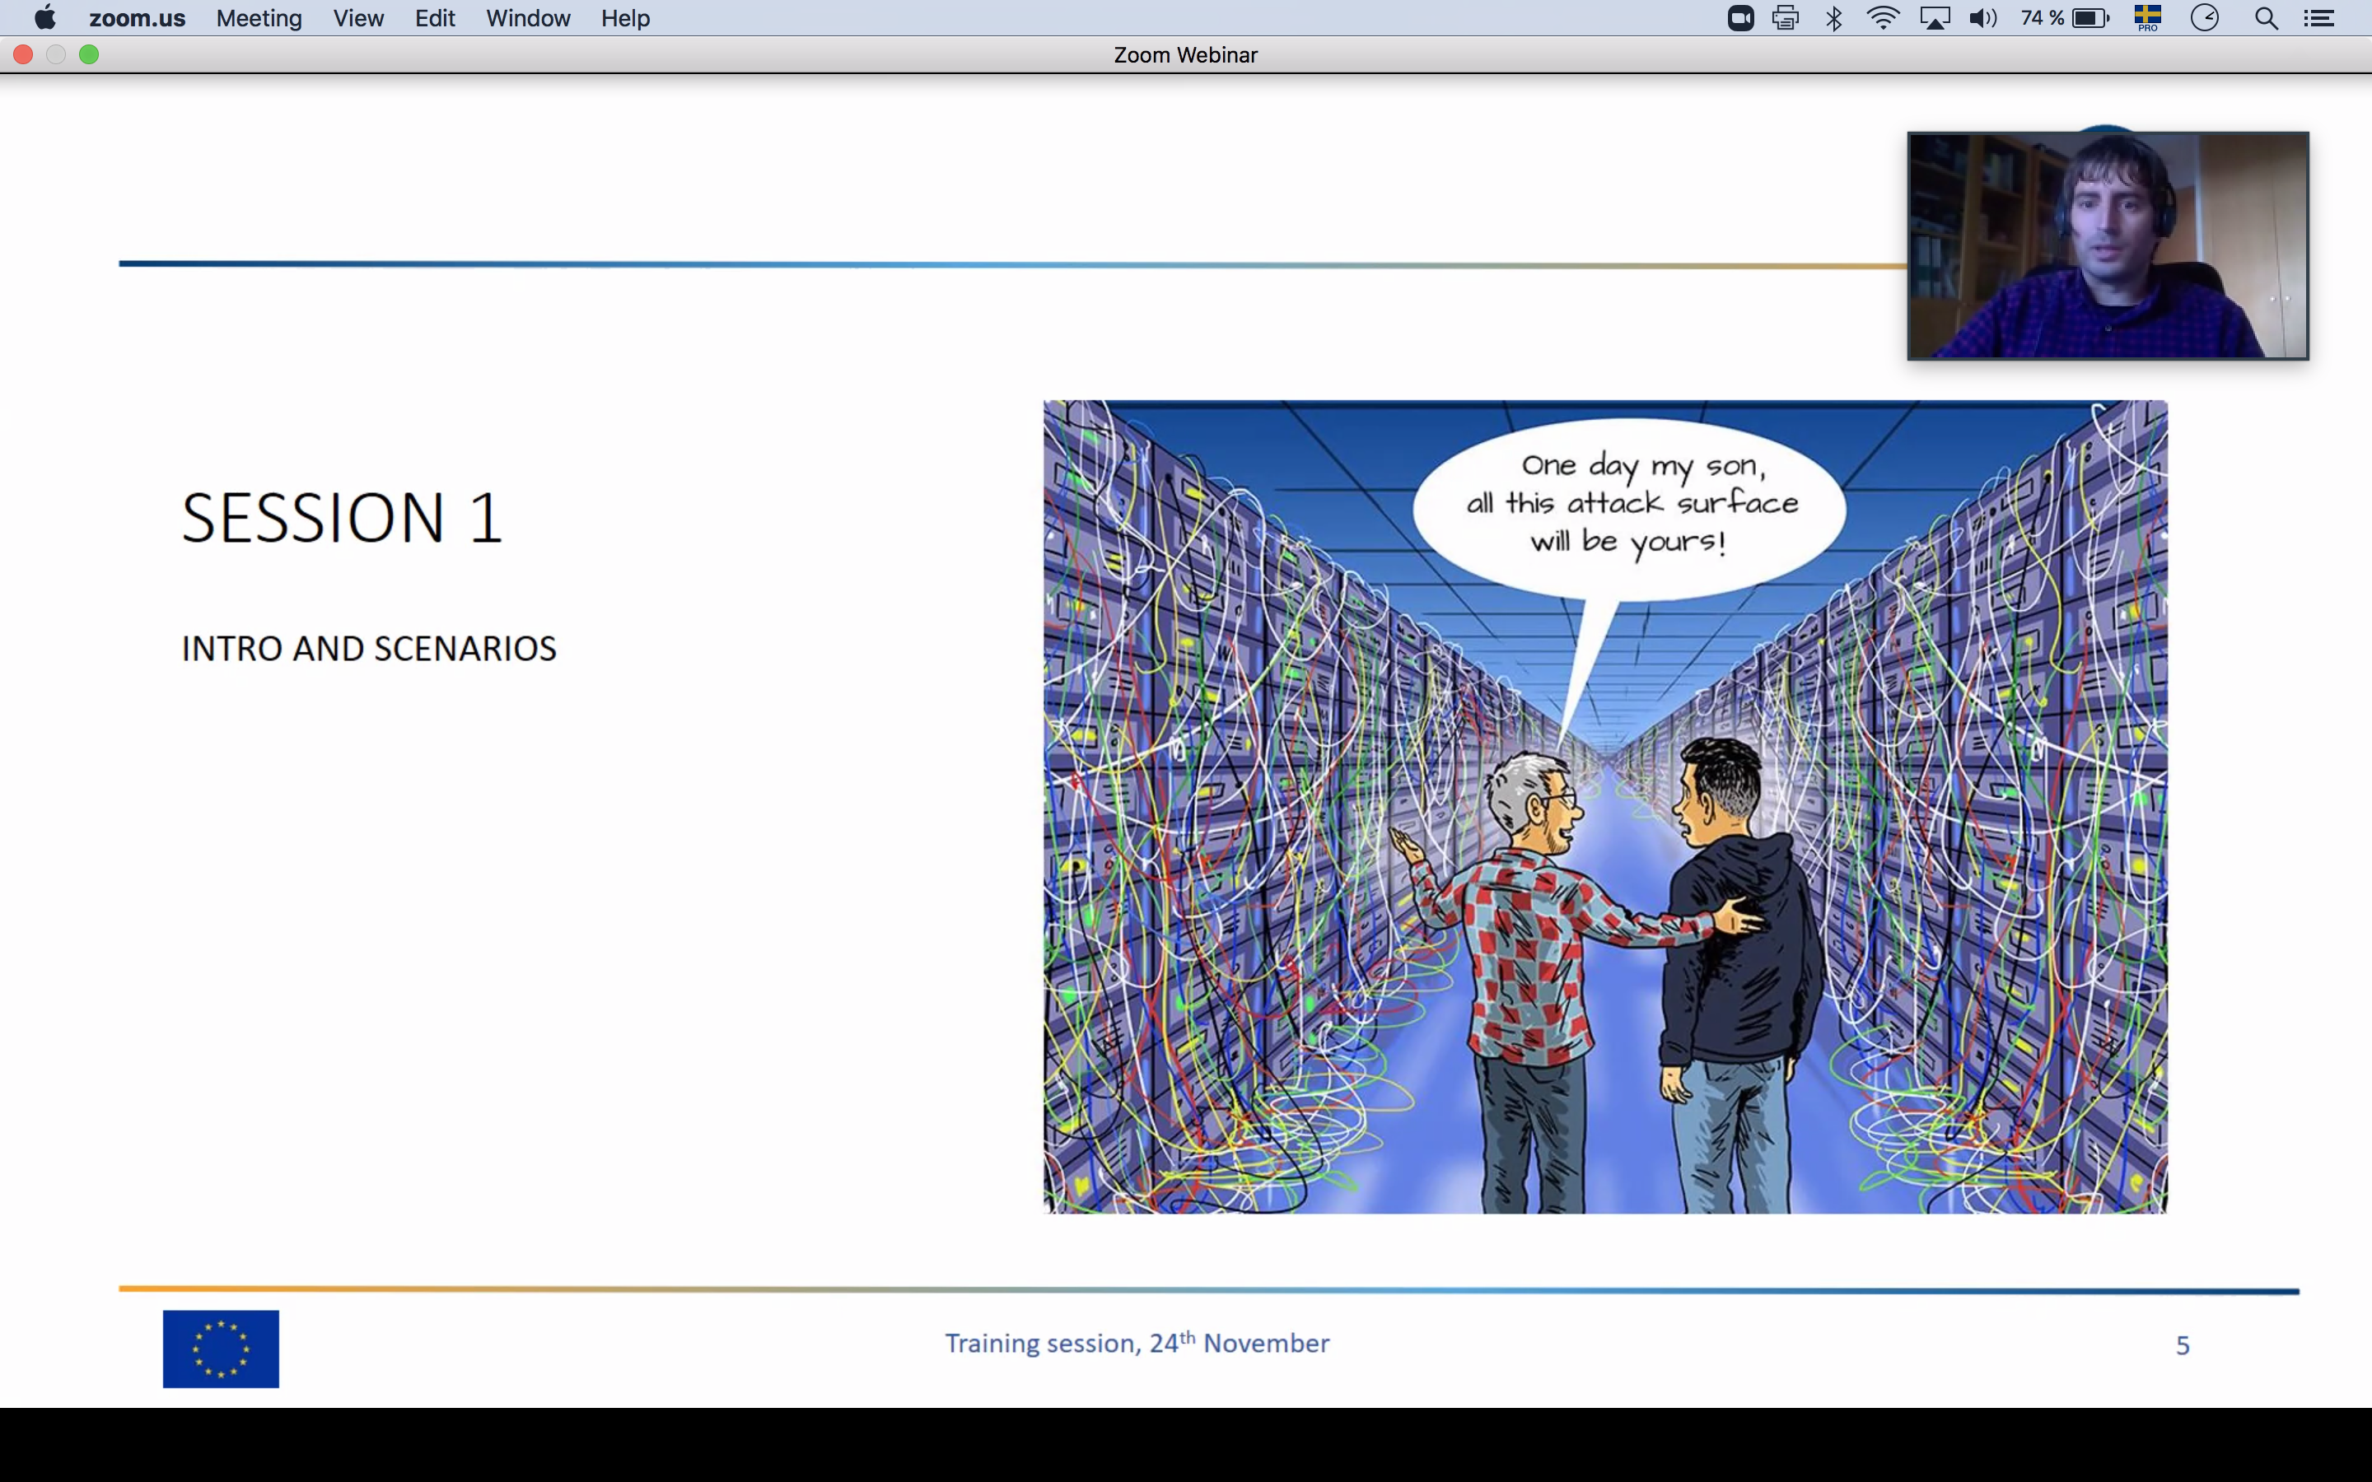Click the Window menu
2372x1482 pixels.
coord(527,19)
